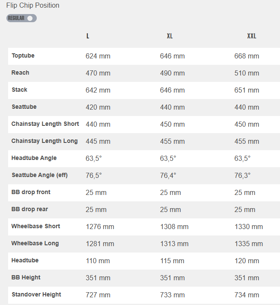Screen dimensions: 280x305
Task: Select the 510 mm XXL reach value
Action: click(247, 73)
